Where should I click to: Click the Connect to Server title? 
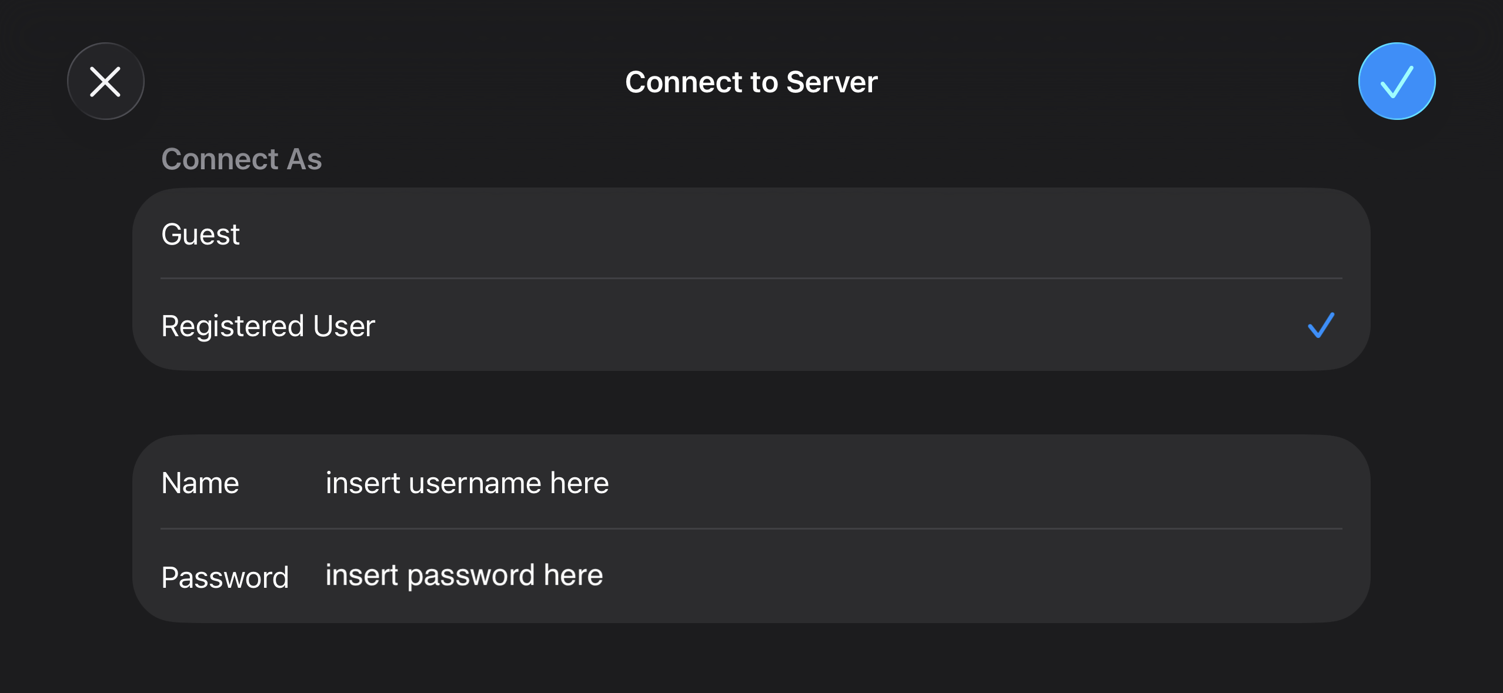(751, 82)
